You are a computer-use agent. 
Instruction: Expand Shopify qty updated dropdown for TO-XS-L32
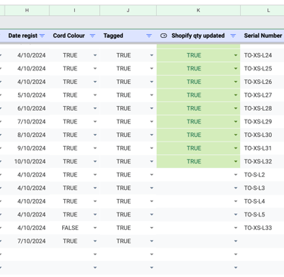236,161
